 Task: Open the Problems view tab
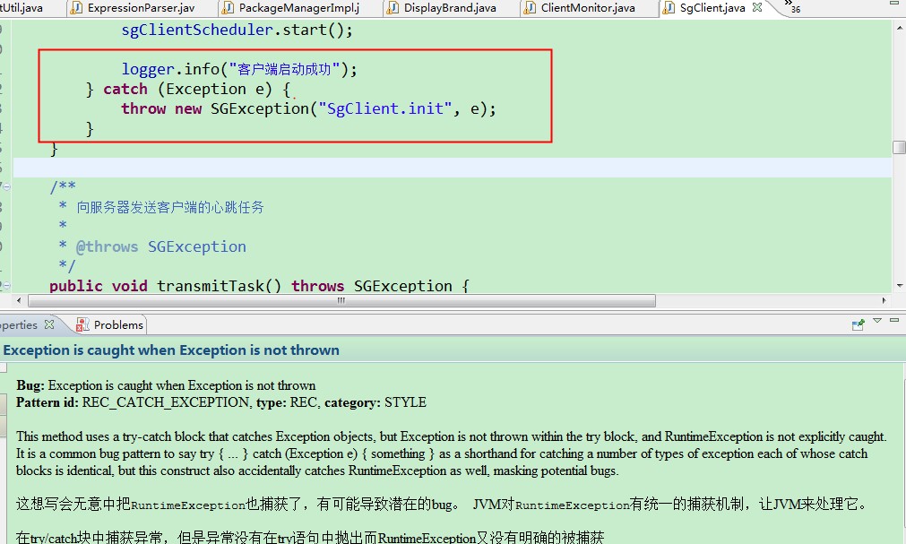[110, 325]
